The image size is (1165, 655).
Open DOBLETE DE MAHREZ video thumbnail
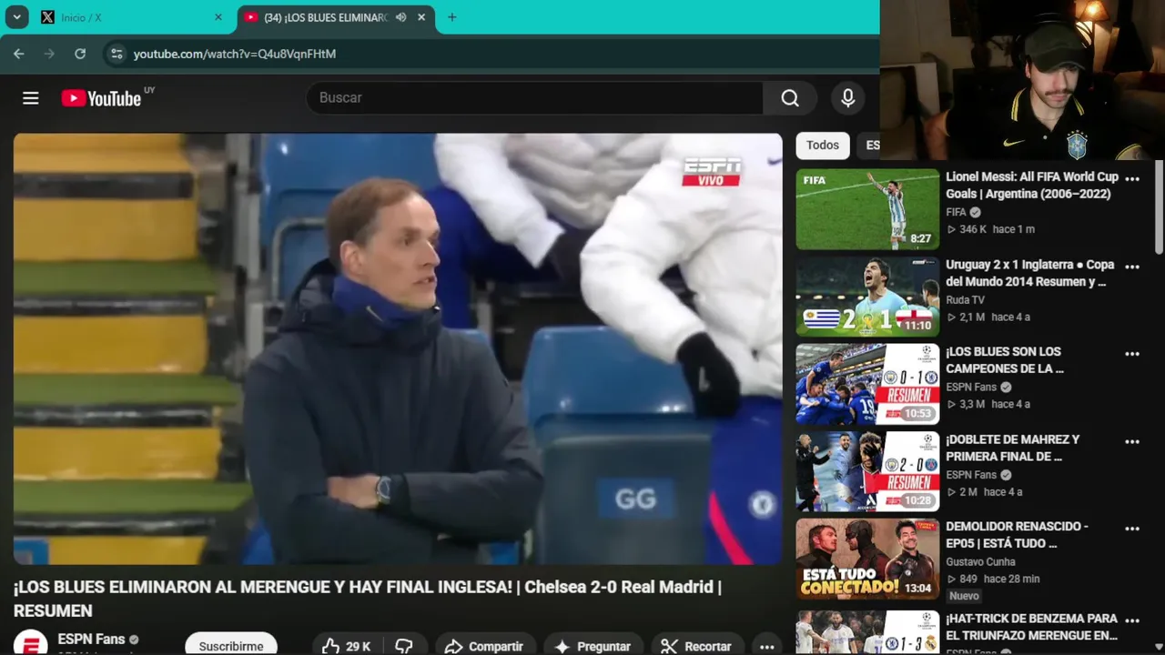click(867, 471)
